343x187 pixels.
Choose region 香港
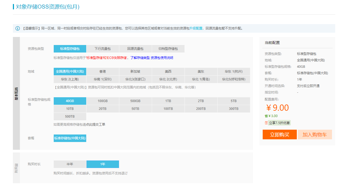tap(103, 72)
